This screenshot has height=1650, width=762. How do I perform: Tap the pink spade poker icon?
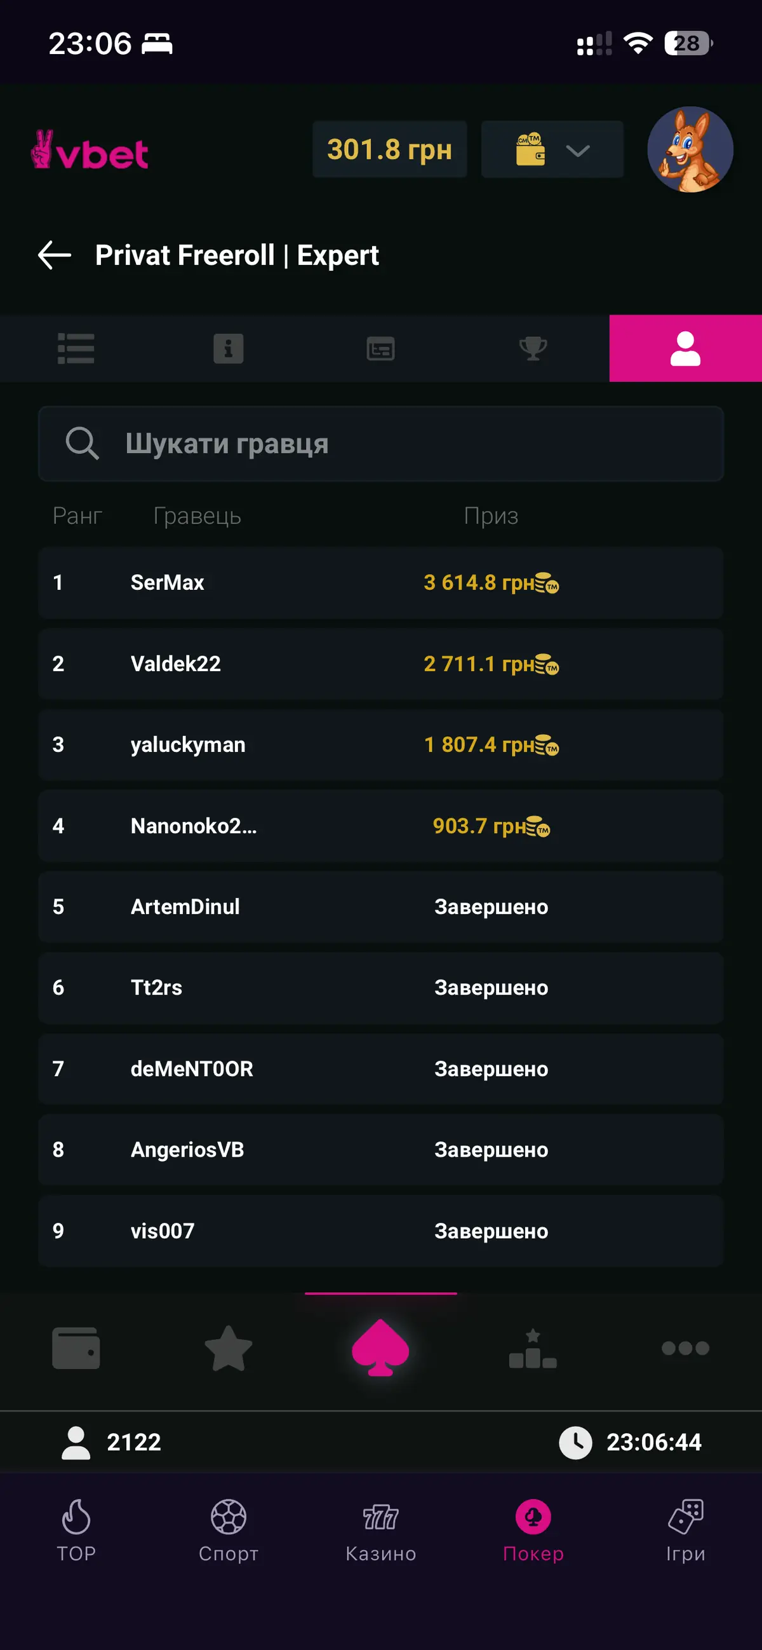click(x=380, y=1347)
